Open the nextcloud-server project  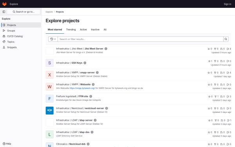[80, 108]
